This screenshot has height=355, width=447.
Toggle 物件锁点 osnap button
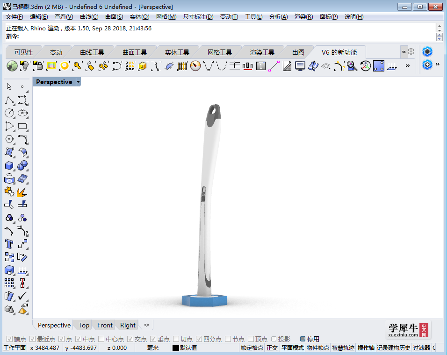tap(318, 348)
